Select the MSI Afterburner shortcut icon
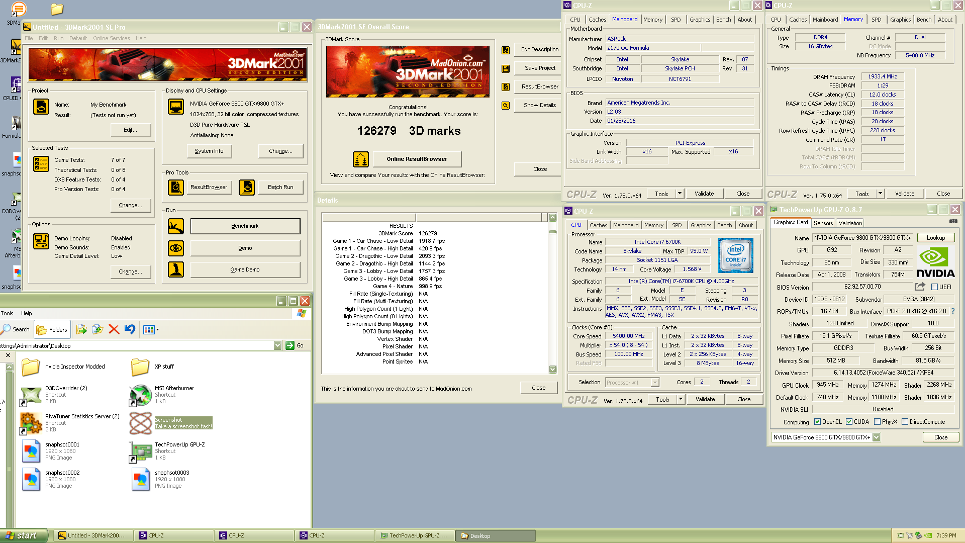Screen dimensions: 965x543 tap(140, 395)
